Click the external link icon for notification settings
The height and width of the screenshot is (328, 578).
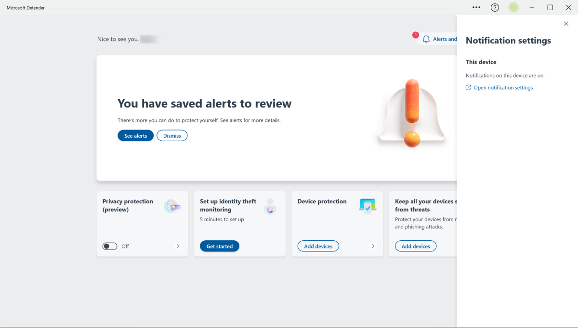(x=468, y=88)
